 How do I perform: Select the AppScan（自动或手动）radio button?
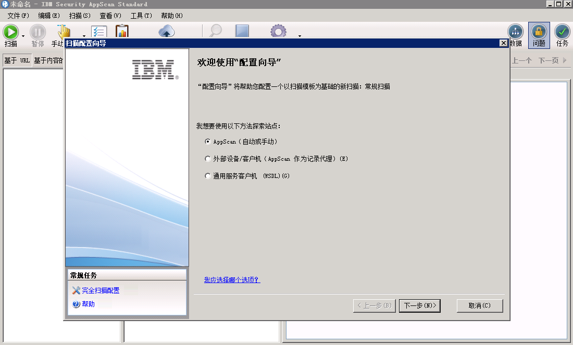coord(208,140)
